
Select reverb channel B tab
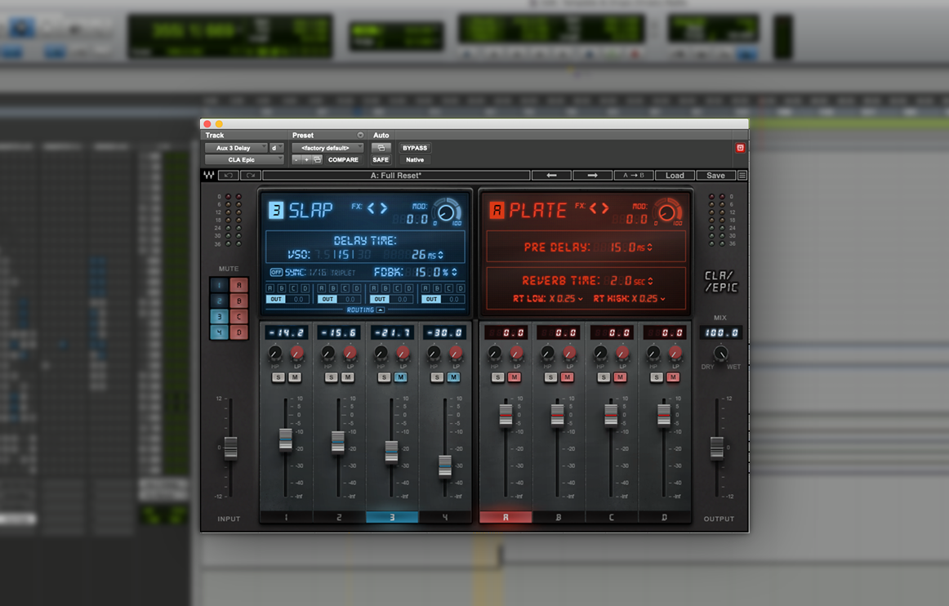558,517
